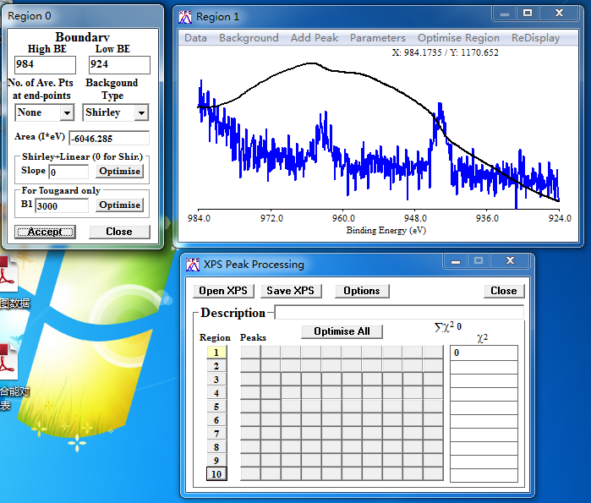The image size is (591, 503).
Task: Select Region 1 button in region list
Action: [x=216, y=353]
